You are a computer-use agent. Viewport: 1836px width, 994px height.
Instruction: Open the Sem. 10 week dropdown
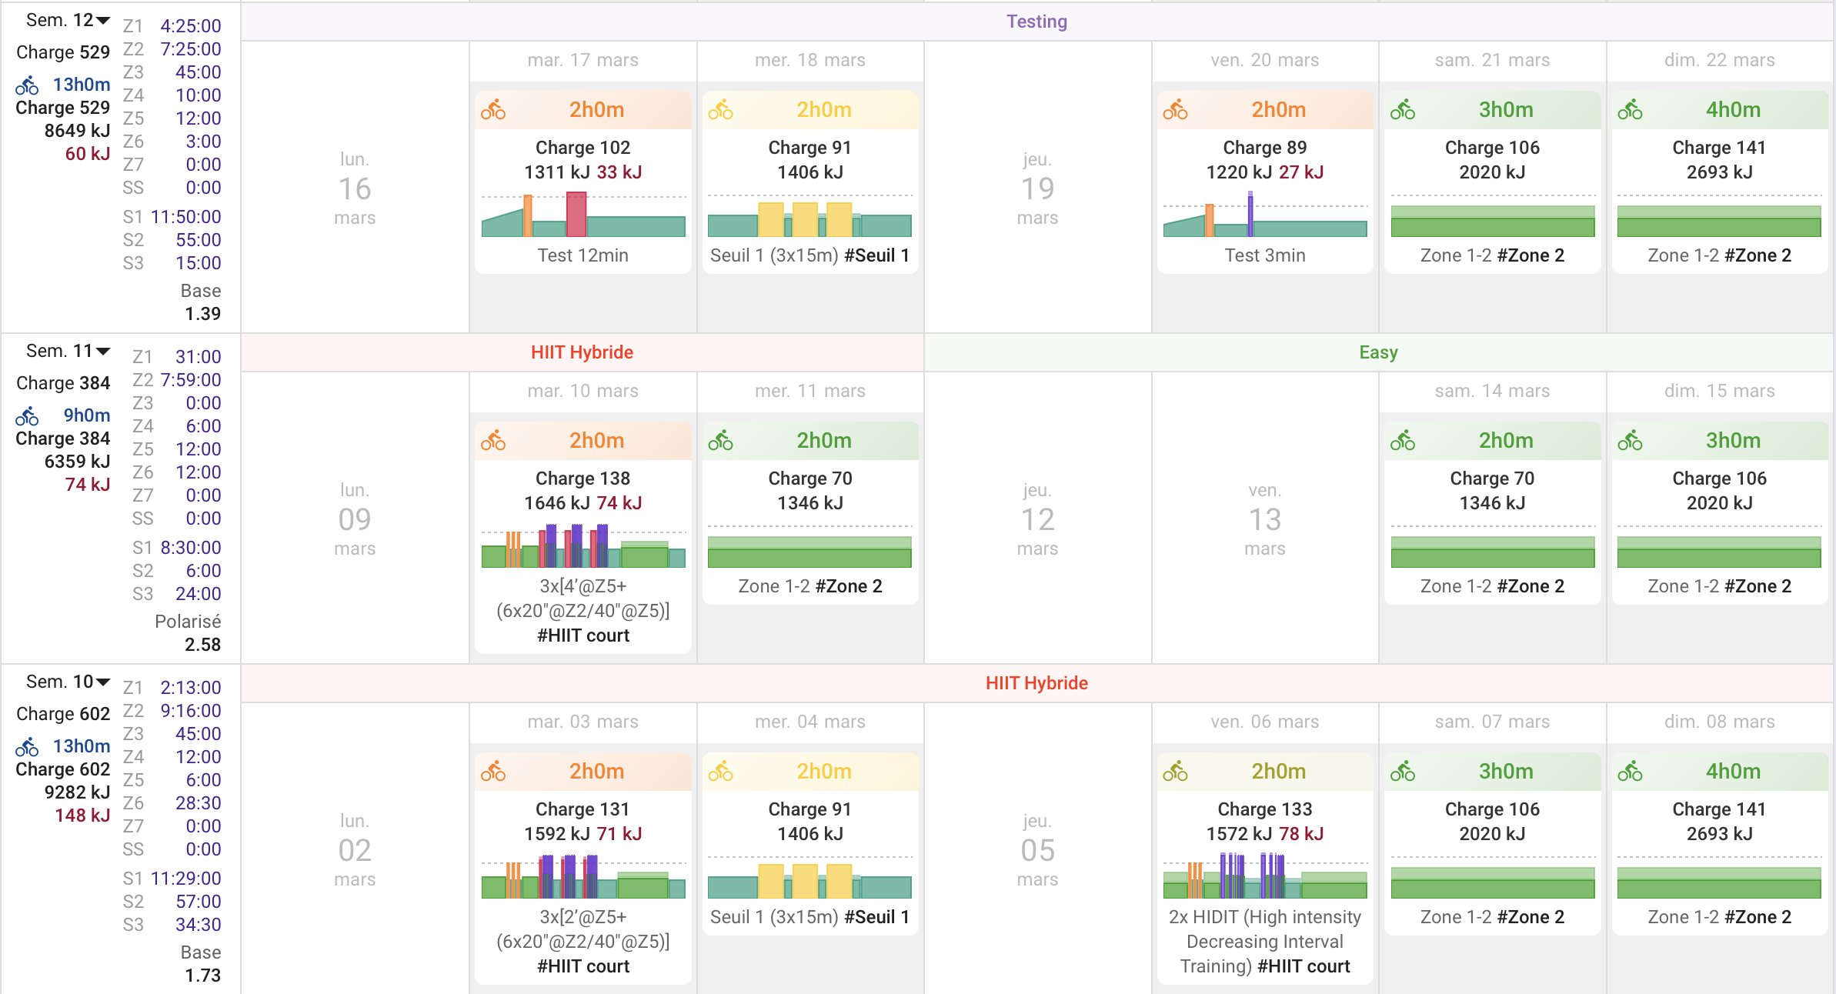(x=103, y=682)
